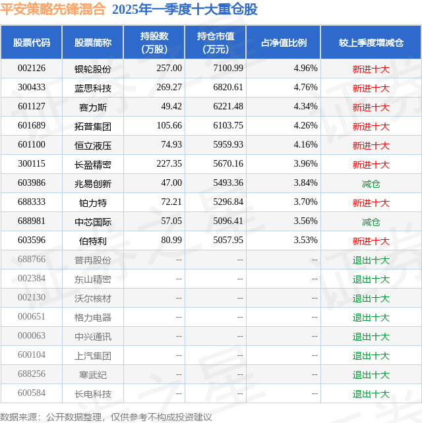This screenshot has width=422, height=423.
Task: Click 减仓 status for 中芯国际
Action: [x=371, y=222]
